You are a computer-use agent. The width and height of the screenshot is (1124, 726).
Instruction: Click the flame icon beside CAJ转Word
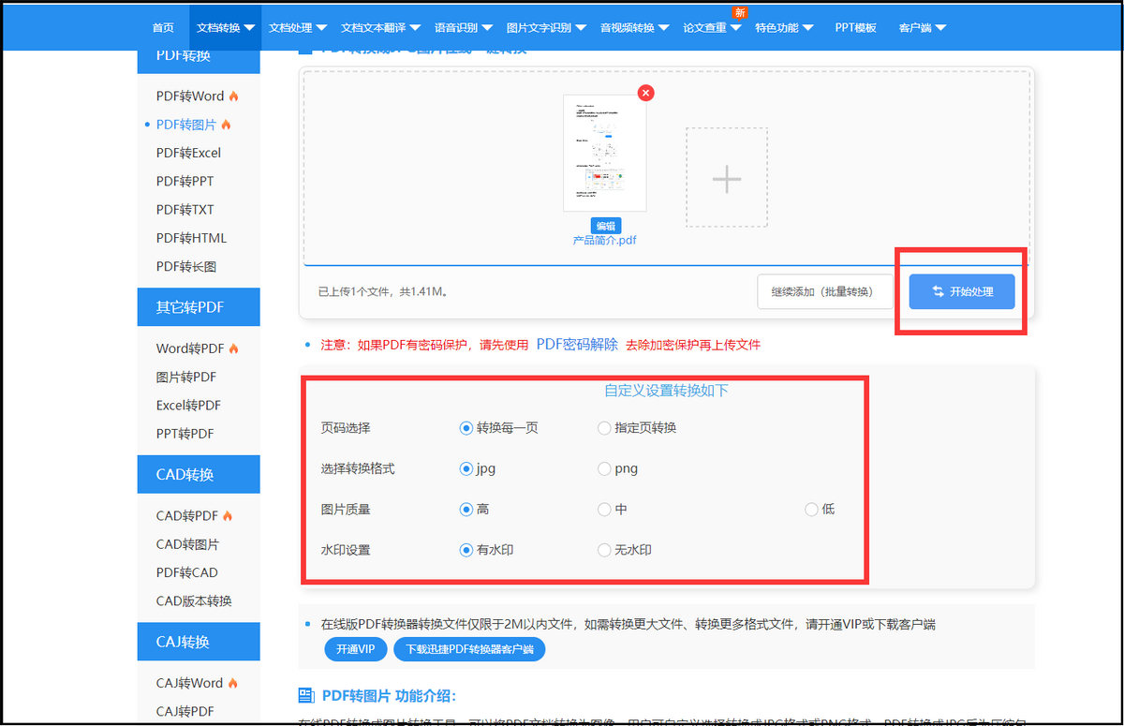pos(232,683)
